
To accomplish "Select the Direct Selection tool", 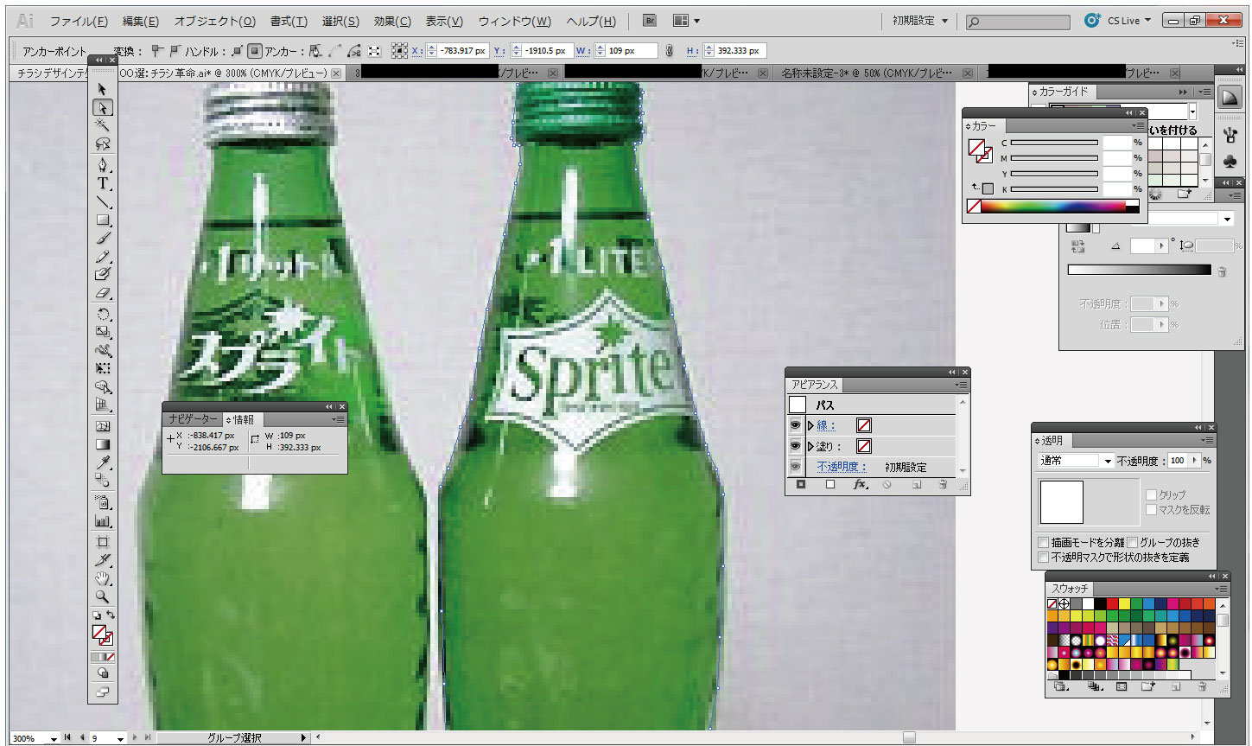I will 103,108.
